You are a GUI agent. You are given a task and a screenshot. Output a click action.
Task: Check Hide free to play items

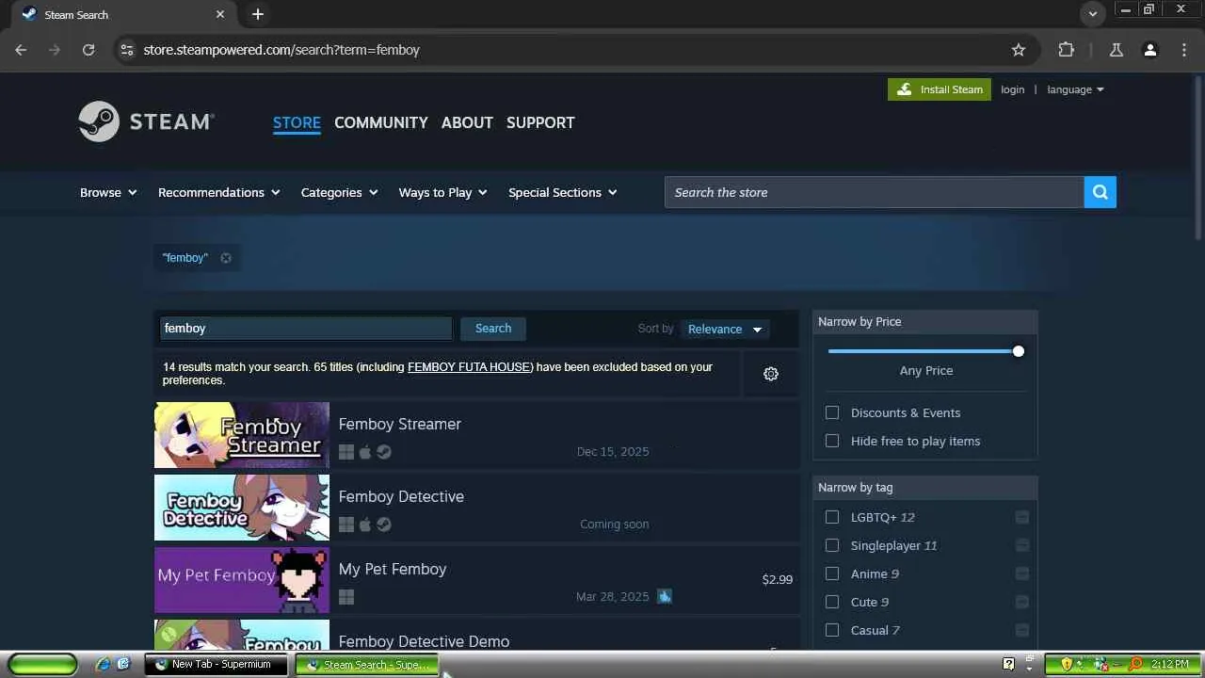(832, 441)
